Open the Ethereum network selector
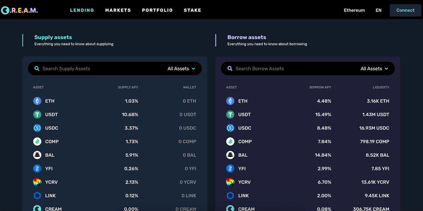 coord(354,10)
